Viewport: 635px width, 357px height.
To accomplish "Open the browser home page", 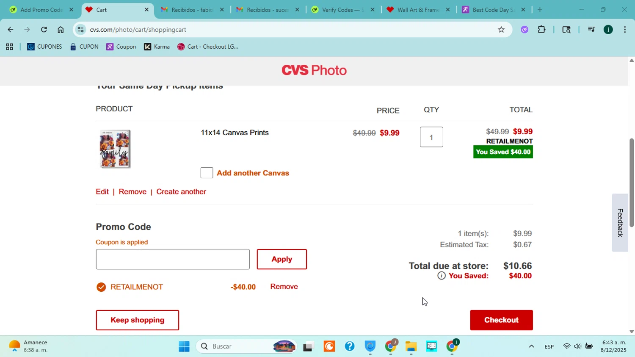I will click(x=61, y=30).
